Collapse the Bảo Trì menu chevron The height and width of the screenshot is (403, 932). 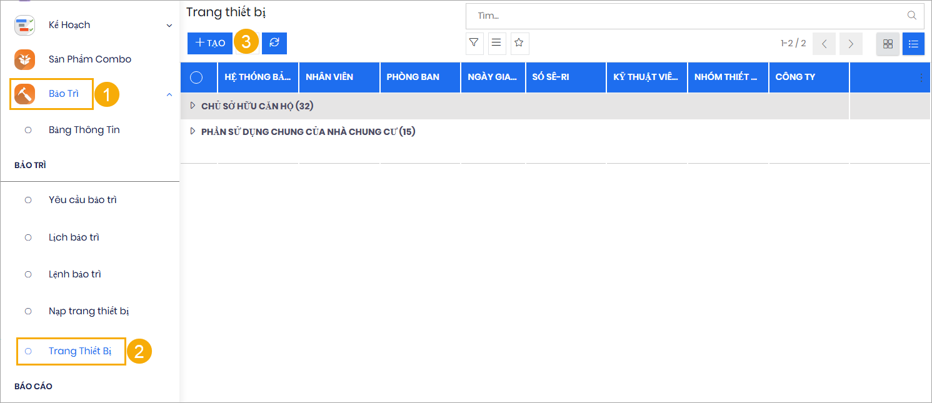169,94
